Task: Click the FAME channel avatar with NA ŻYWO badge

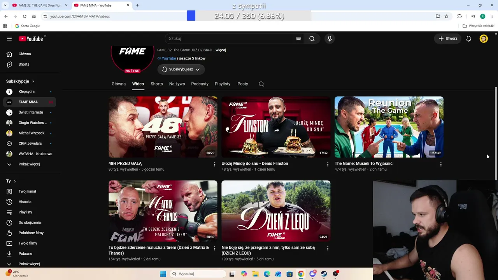Action: pyautogui.click(x=133, y=58)
